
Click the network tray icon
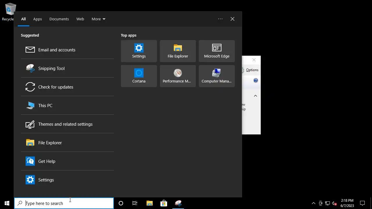coord(328,203)
